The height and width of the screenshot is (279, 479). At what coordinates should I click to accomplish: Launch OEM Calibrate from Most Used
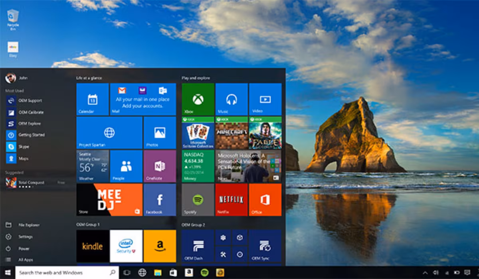(25, 112)
